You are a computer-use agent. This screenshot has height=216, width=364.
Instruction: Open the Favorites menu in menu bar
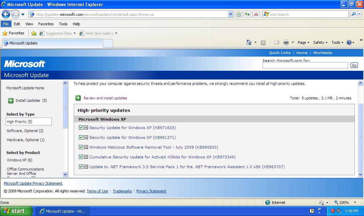pyautogui.click(x=46, y=24)
